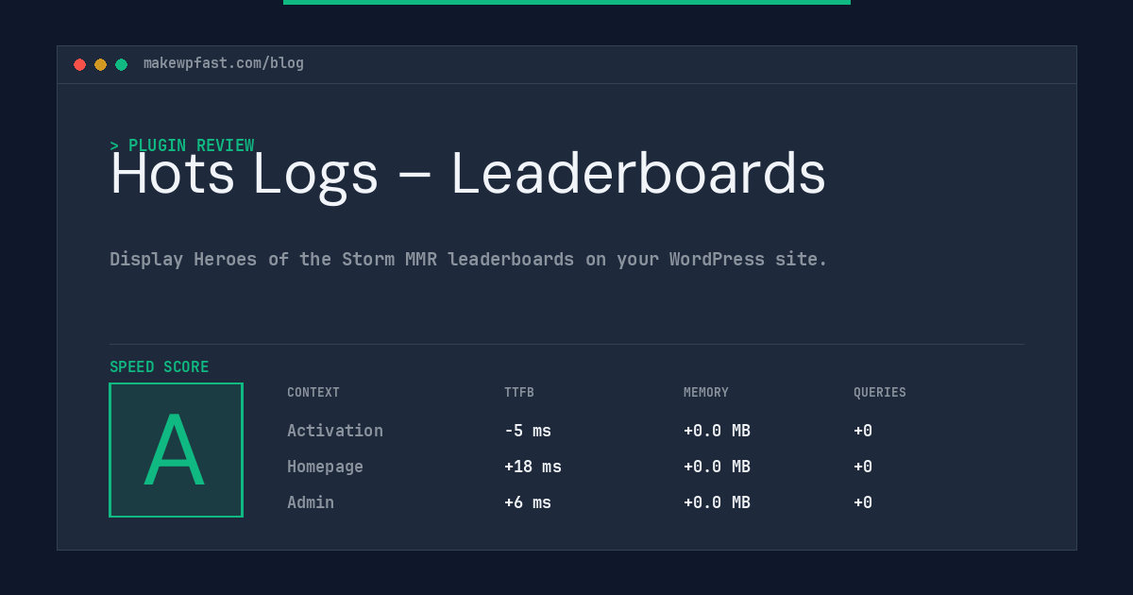Click the 'Hots Logs – Leaderboards' title

(x=468, y=175)
